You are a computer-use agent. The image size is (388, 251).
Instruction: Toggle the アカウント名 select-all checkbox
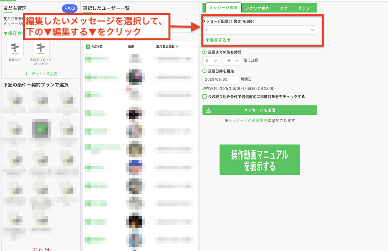click(88, 47)
